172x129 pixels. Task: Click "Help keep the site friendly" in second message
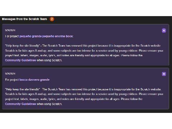point(23,89)
